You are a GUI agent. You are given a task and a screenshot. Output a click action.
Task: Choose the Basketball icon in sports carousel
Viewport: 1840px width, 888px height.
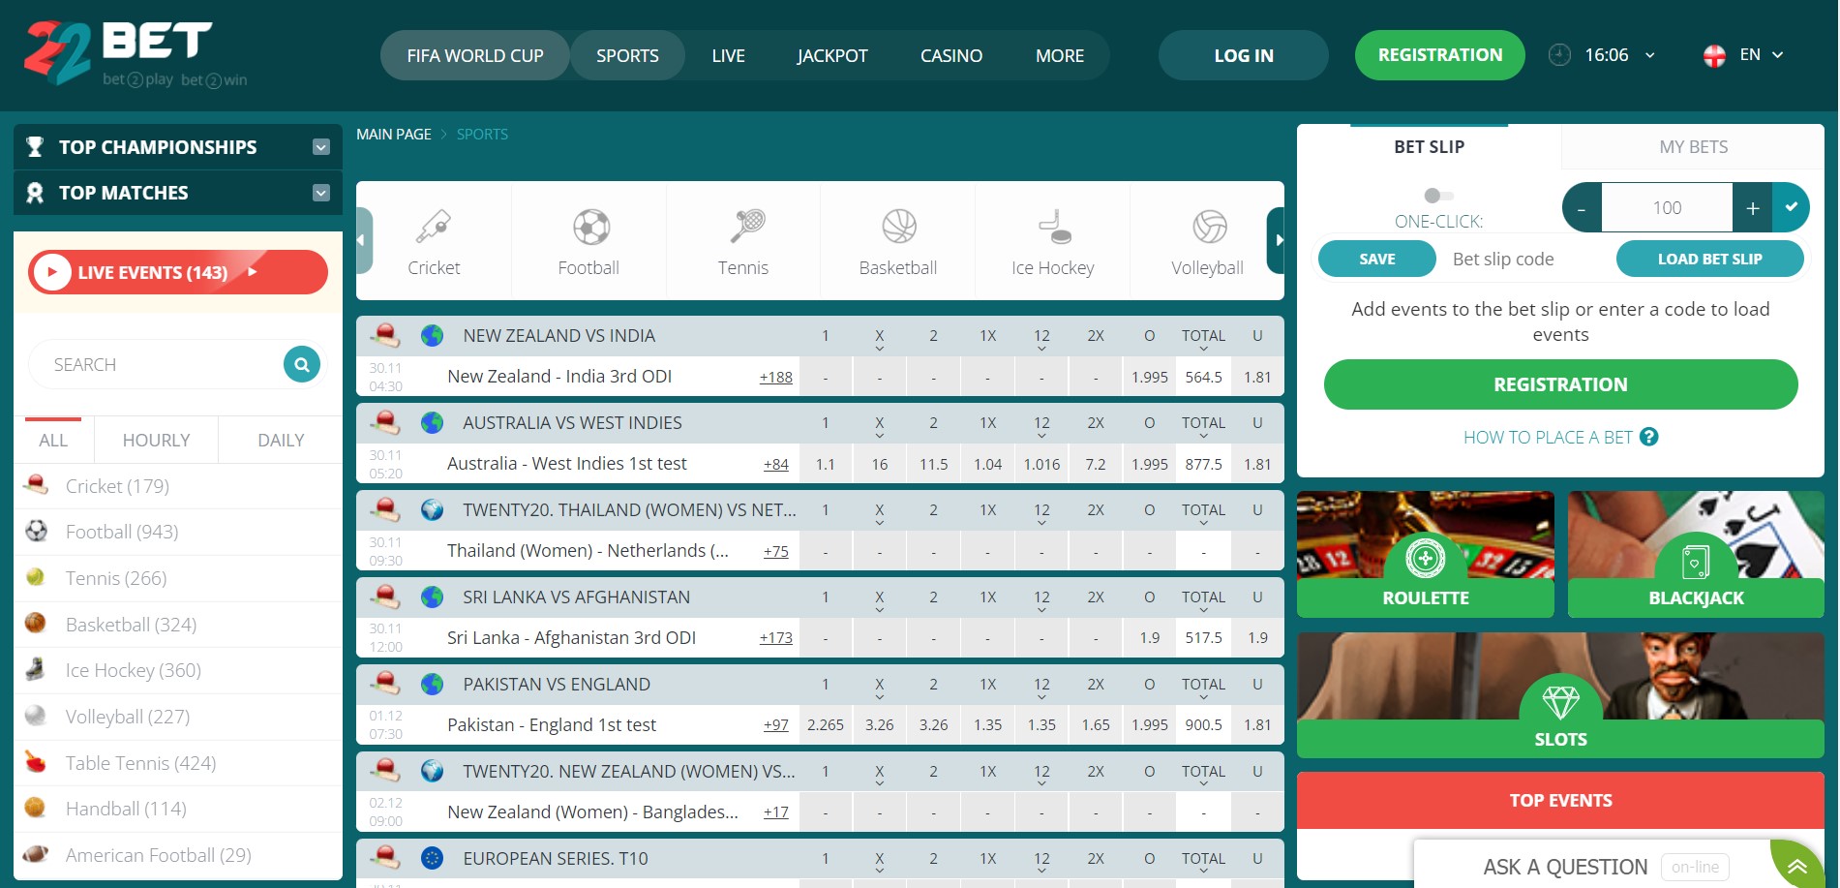[899, 227]
